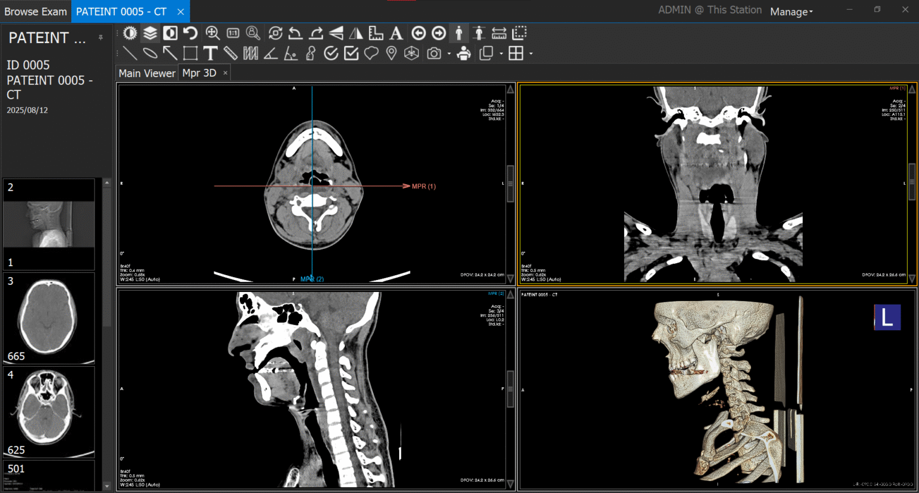Select the text annotation tool
Screen dimensions: 919x493
211,53
